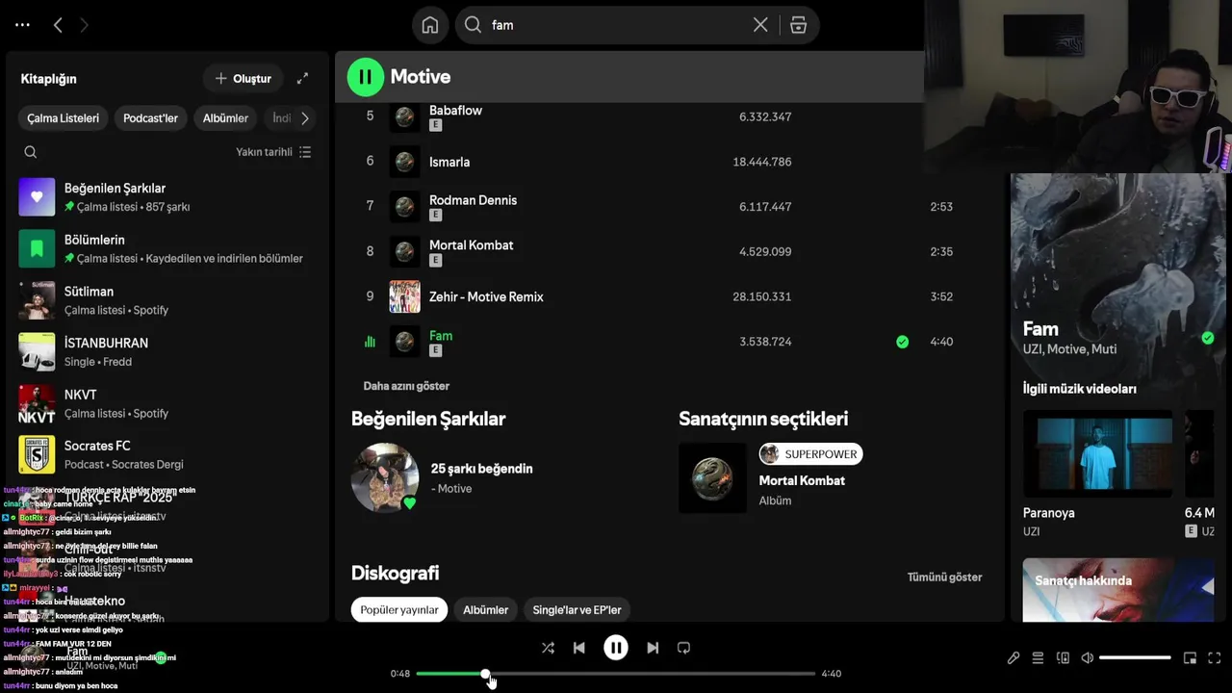Toggle shuffle playback

coord(548,648)
